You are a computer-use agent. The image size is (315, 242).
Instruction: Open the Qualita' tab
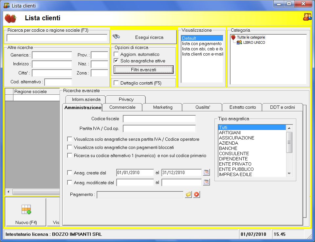pos(202,107)
